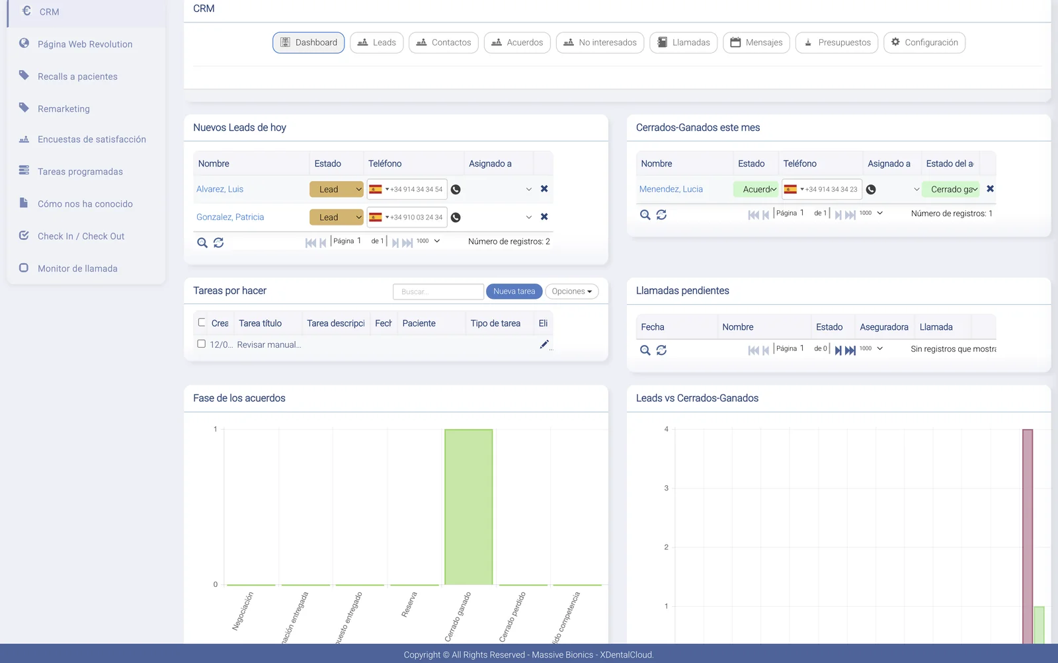Image resolution: width=1058 pixels, height=663 pixels.
Task: Create a Nueva tarea
Action: (x=514, y=292)
